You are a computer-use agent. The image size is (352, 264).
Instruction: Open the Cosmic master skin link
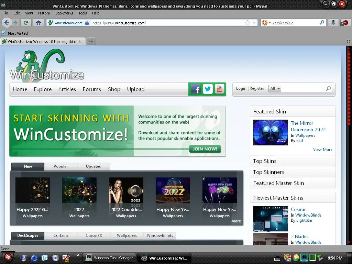tap(298, 209)
